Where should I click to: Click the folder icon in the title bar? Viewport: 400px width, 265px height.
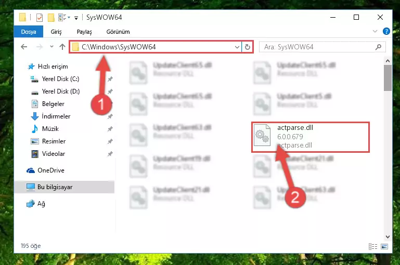pos(23,17)
